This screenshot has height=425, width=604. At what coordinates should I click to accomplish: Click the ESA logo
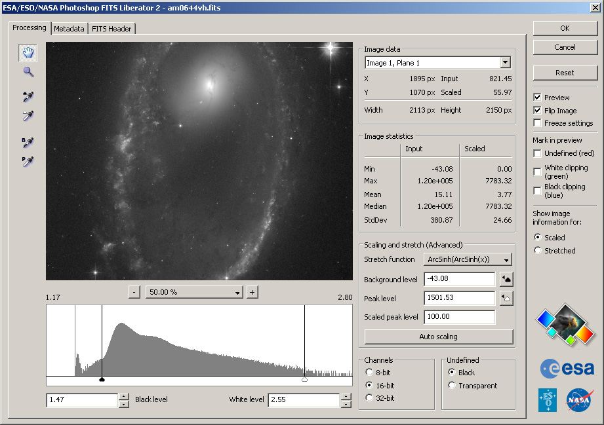(x=567, y=369)
